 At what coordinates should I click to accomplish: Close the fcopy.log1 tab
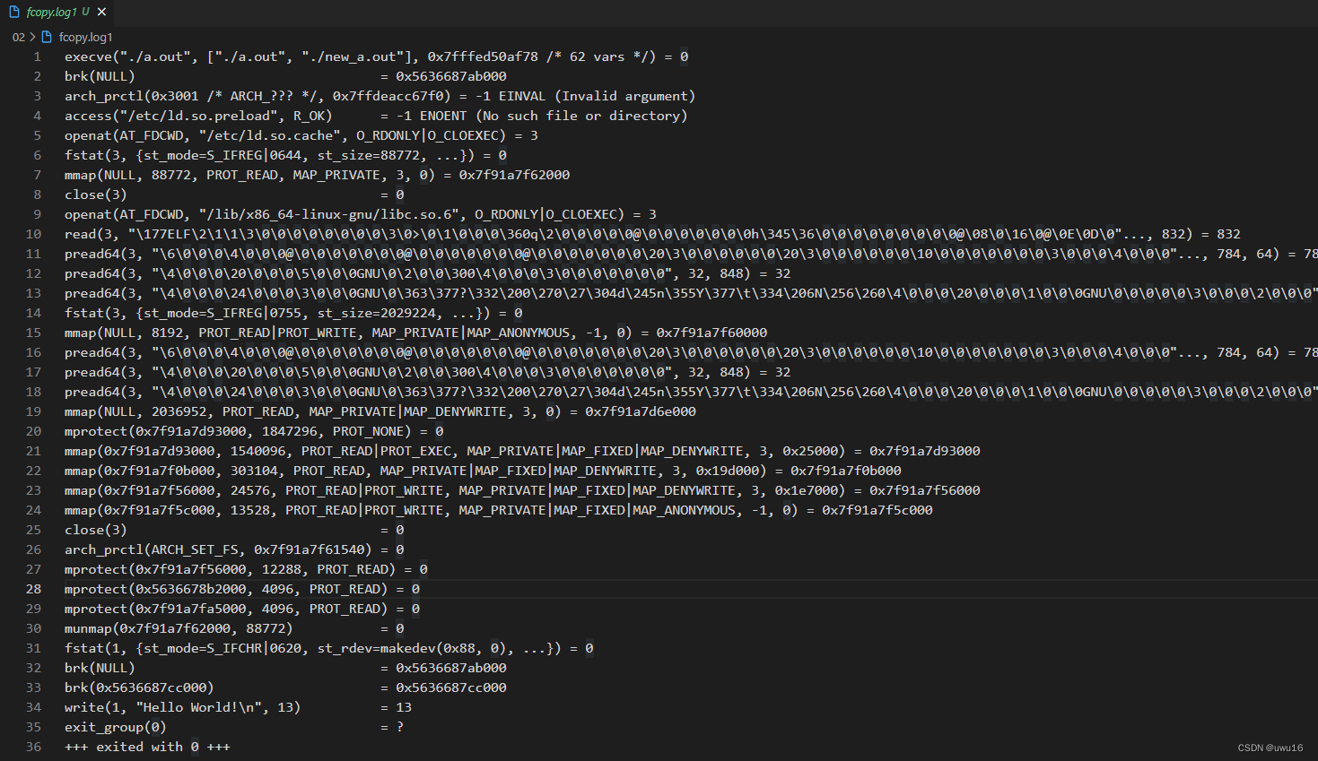pos(101,12)
